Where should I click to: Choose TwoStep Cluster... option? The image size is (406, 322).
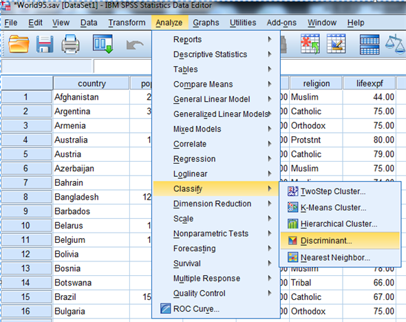[x=340, y=191]
